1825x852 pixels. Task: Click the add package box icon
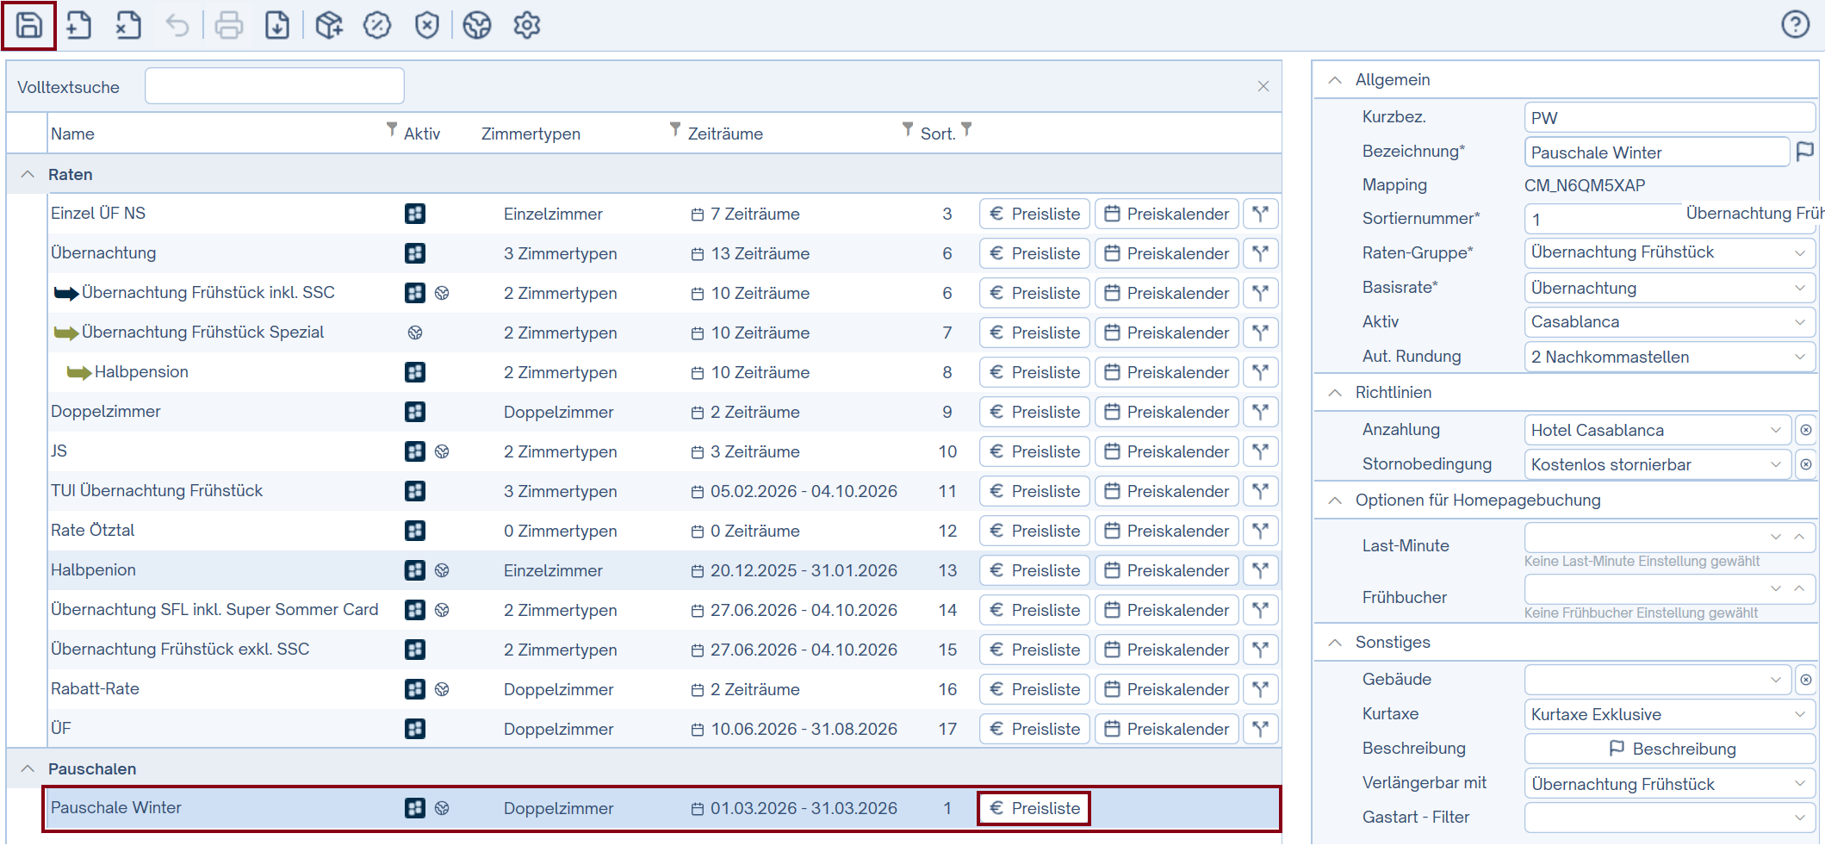coord(328,25)
